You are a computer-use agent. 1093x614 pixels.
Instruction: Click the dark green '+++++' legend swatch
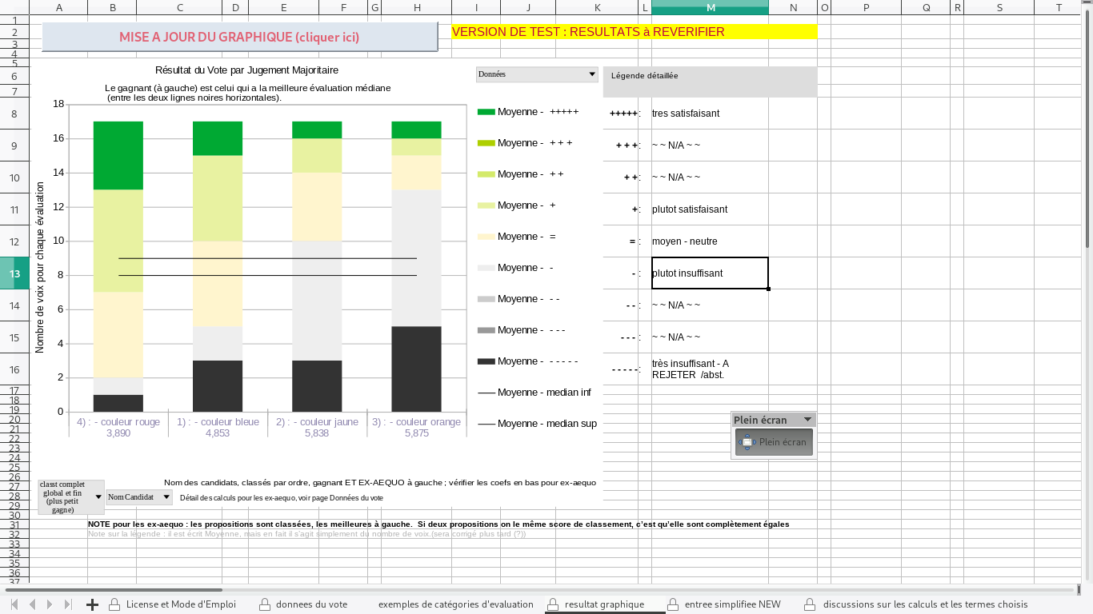(x=486, y=112)
